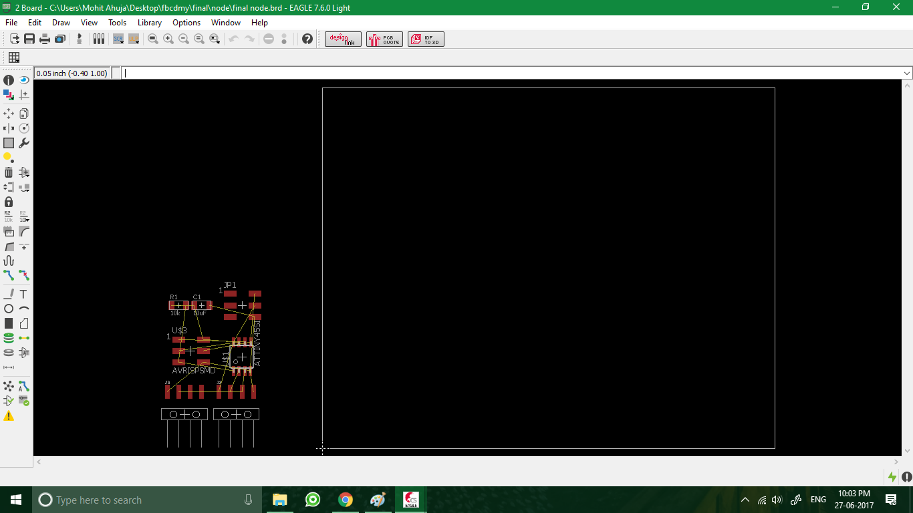The image size is (913, 513).
Task: Select the Line draw tool
Action: pos(9,294)
